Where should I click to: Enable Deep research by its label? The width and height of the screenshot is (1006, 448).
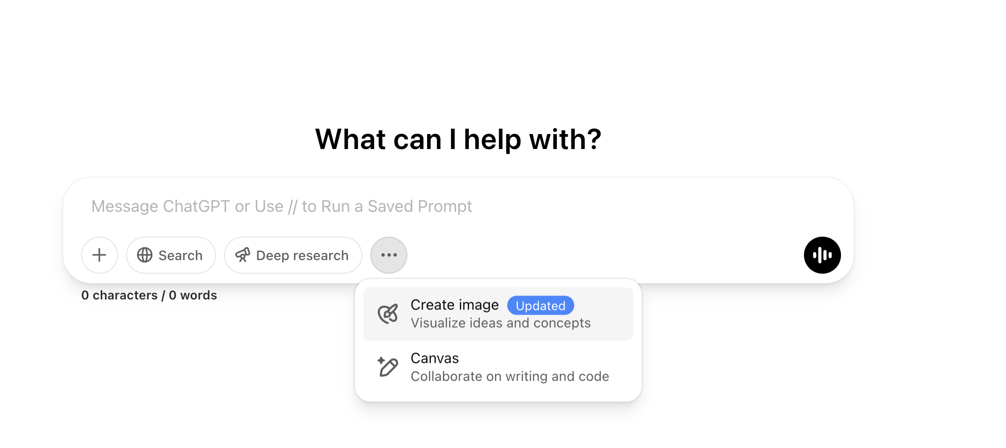coord(302,255)
